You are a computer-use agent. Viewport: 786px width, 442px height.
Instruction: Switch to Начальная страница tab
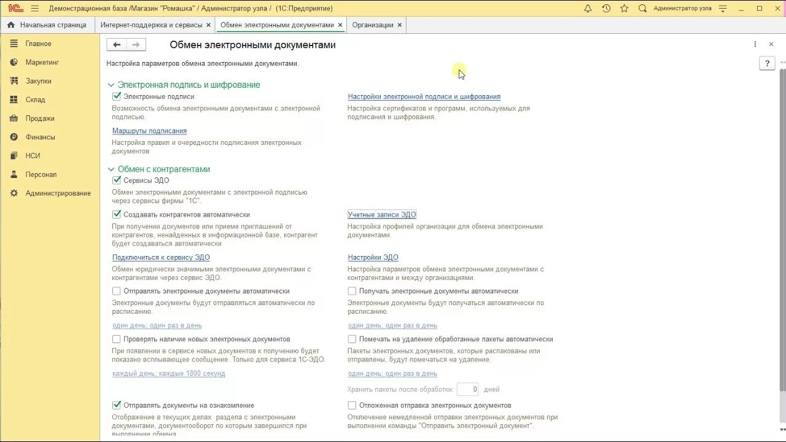[47, 25]
